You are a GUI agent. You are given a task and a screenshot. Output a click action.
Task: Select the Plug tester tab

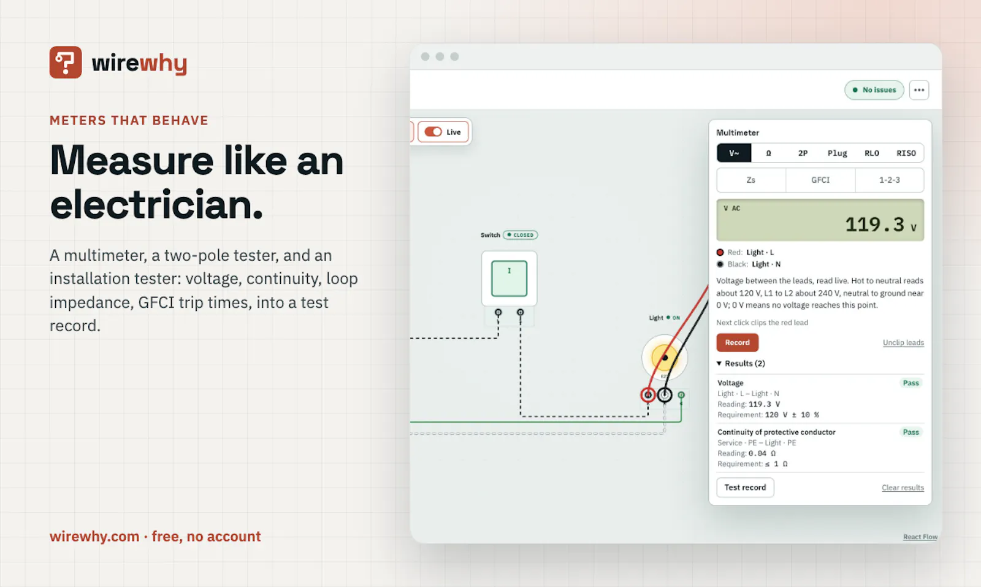tap(837, 153)
